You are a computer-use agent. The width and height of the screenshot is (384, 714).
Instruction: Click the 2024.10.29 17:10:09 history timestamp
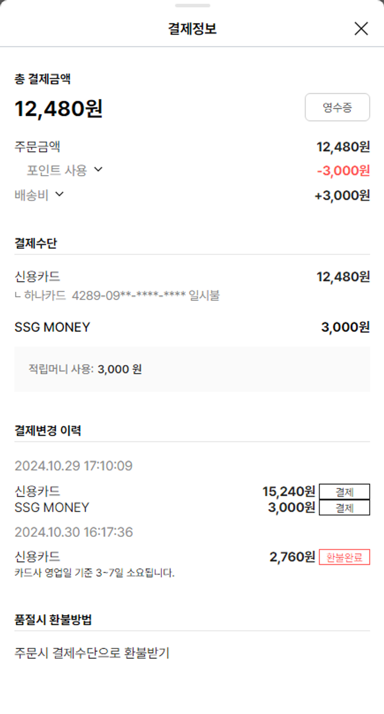(x=74, y=466)
